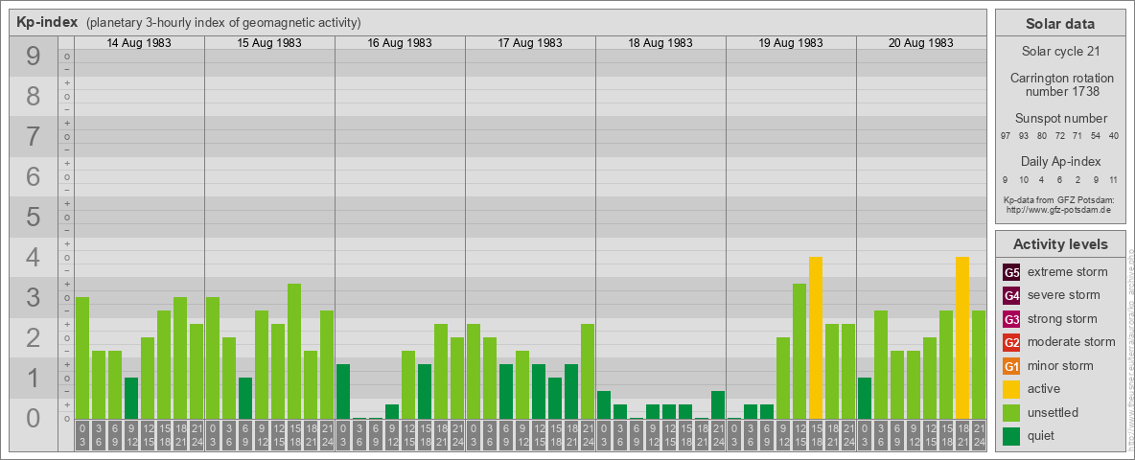Click the G3 strong storm badge
The image size is (1135, 460).
[1011, 319]
